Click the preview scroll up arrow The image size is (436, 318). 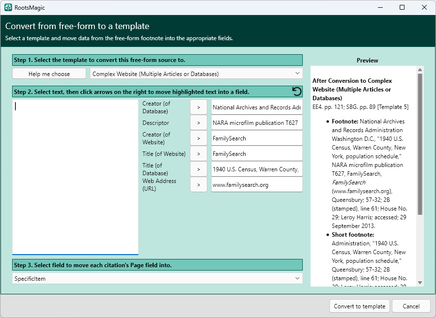(420, 69)
